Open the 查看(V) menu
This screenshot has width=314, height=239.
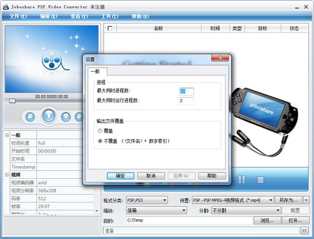[79, 16]
